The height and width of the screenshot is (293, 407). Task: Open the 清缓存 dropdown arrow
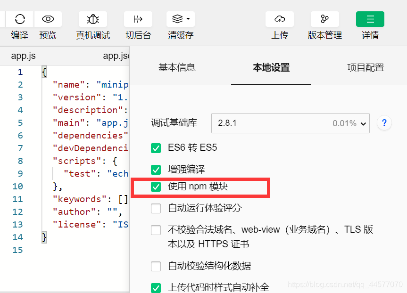[188, 19]
